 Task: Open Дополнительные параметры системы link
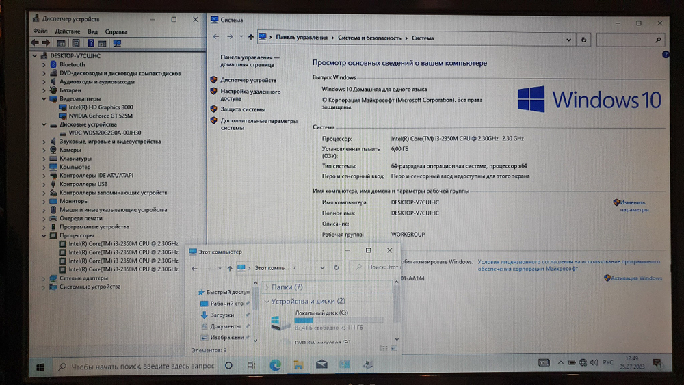click(259, 124)
